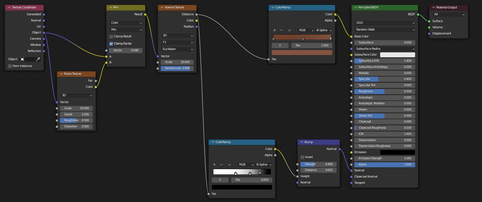Click Noise Texture Detail value 5.000
The width and height of the screenshot is (482, 202).
[x=76, y=114]
